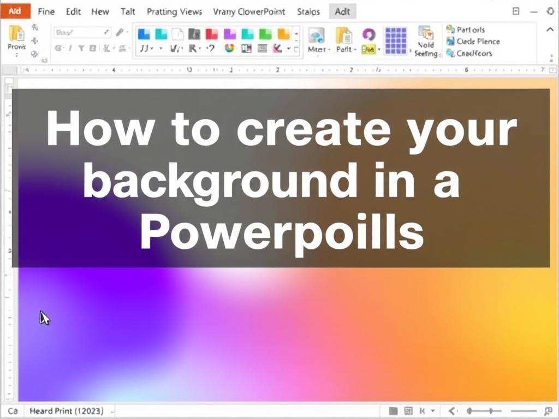Image resolution: width=559 pixels, height=419 pixels.
Task: Click the square icon in the title bar
Action: [x=516, y=11]
